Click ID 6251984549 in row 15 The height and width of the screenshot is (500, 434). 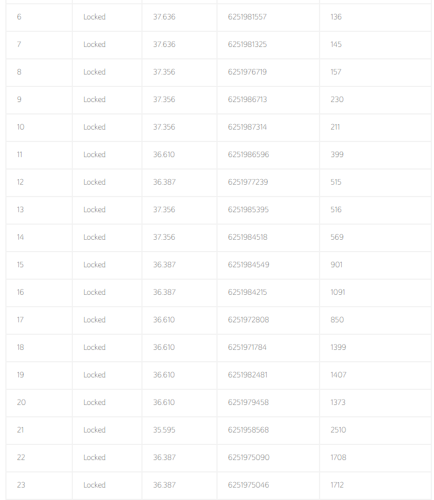point(248,265)
